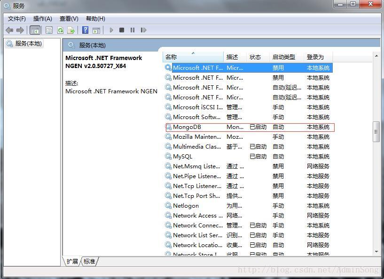
Task: Select the MongoDB service name
Action: 187,127
